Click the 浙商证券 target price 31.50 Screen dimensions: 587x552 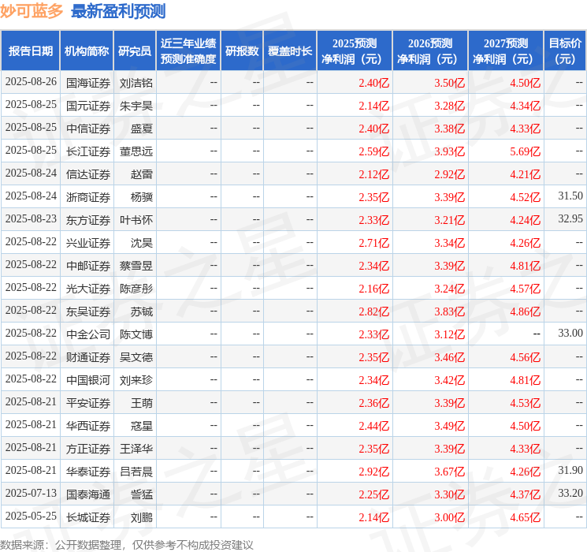(x=570, y=196)
